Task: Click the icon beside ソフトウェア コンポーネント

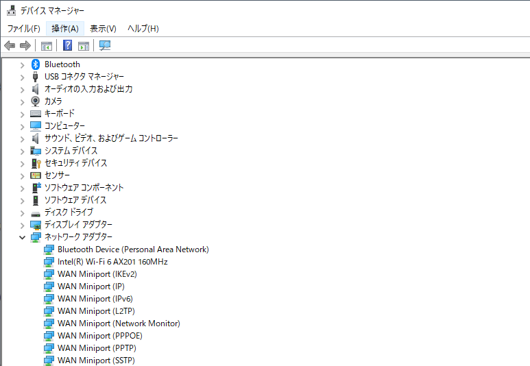Action: [x=36, y=188]
